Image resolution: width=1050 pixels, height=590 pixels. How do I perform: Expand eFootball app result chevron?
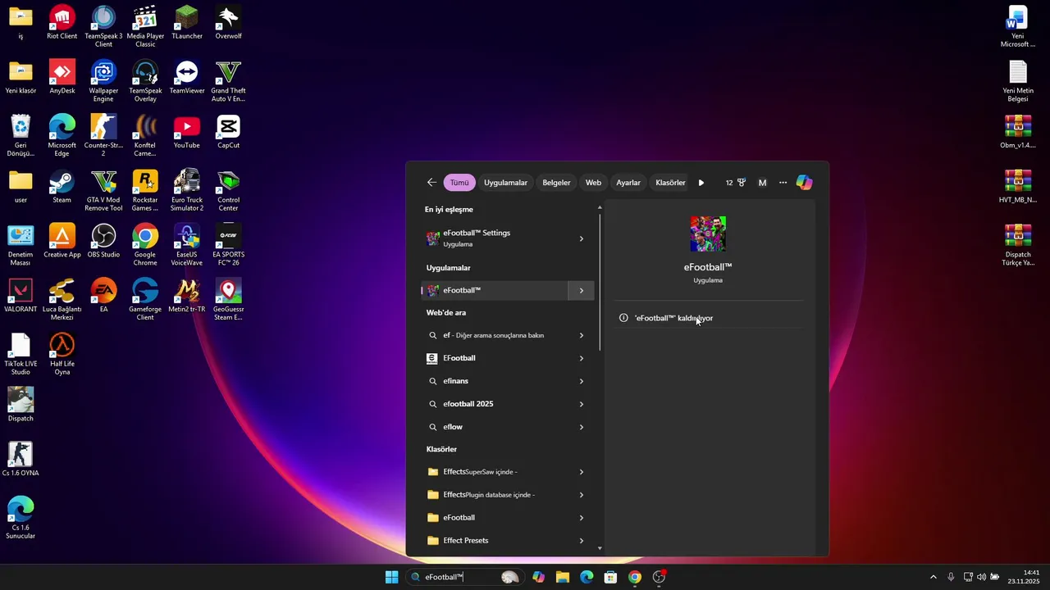[582, 290]
